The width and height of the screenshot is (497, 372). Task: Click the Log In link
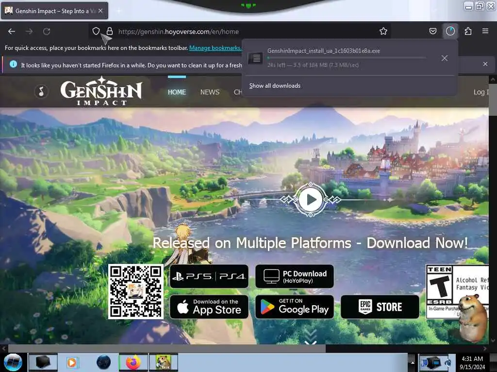(481, 92)
